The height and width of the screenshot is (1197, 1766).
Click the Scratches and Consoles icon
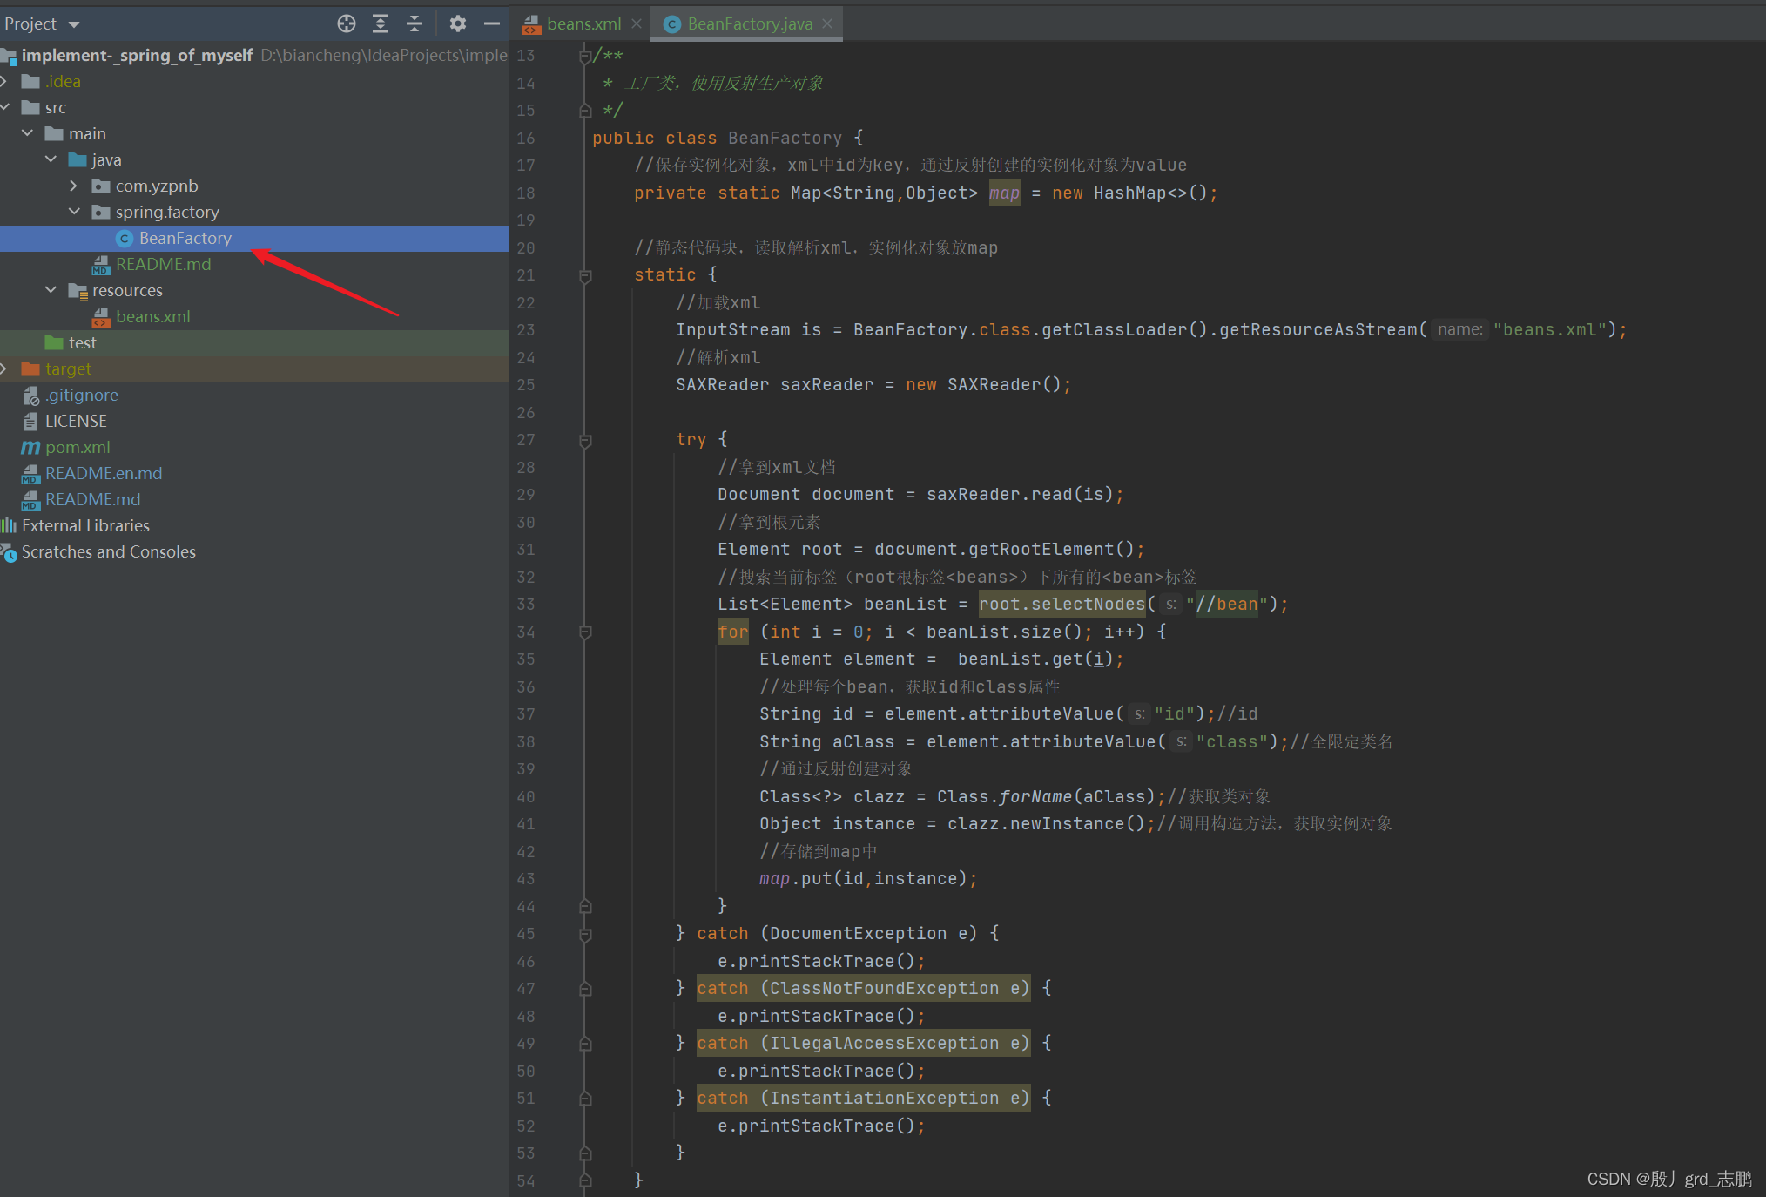point(9,552)
